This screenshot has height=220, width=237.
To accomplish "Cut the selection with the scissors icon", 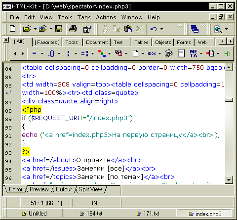I will coord(106,29).
